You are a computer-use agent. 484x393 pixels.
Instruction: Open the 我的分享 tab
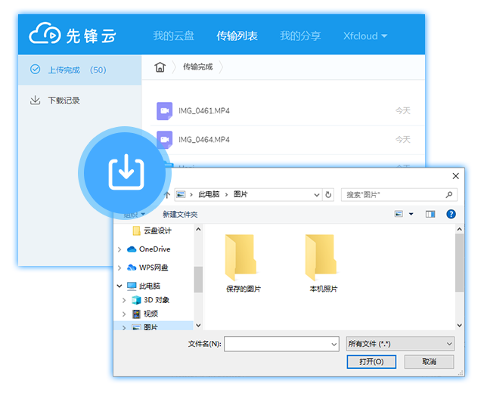tap(300, 36)
